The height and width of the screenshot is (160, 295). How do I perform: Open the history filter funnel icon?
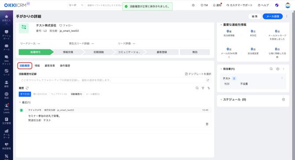coord(203,88)
